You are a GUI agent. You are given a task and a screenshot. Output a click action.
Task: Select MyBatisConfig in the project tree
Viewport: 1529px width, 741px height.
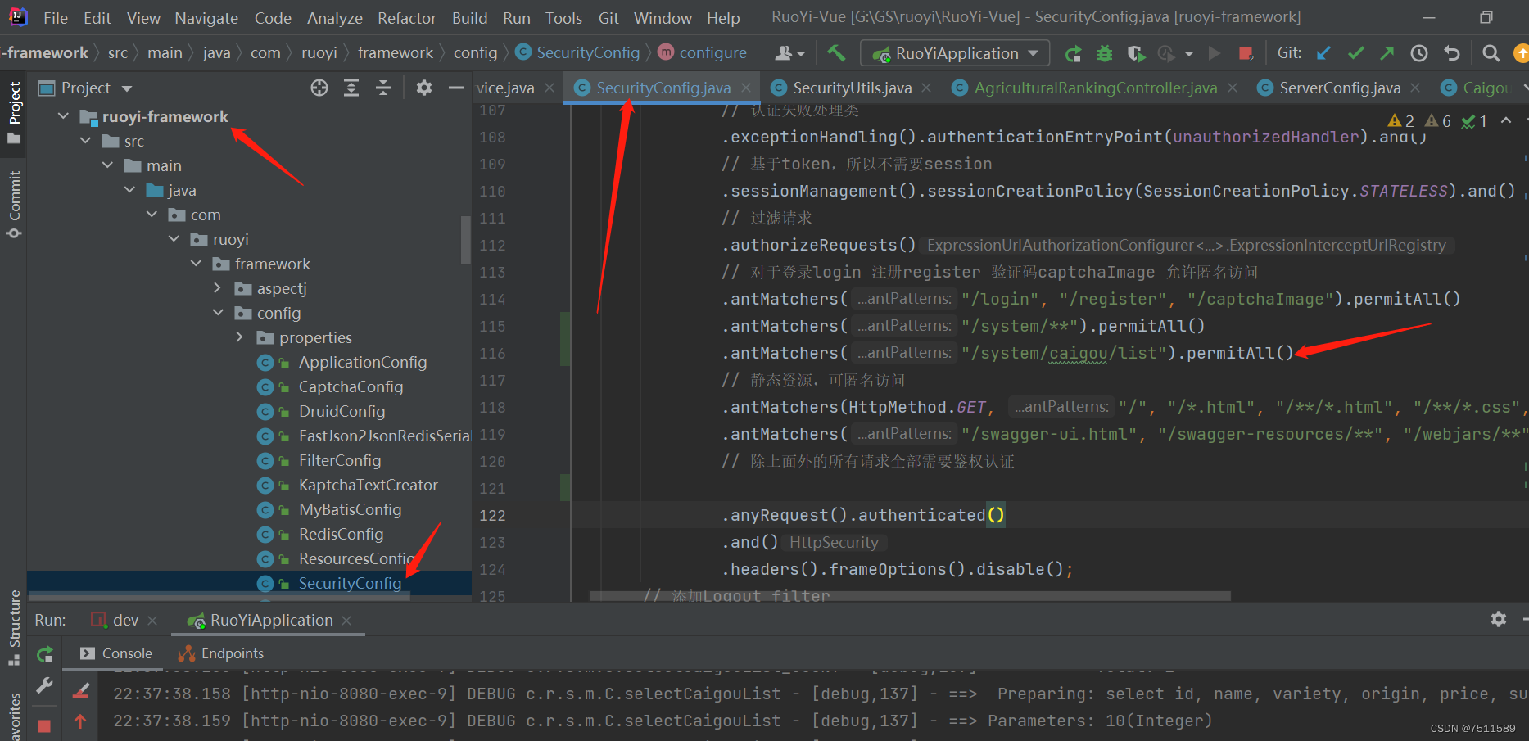tap(350, 509)
